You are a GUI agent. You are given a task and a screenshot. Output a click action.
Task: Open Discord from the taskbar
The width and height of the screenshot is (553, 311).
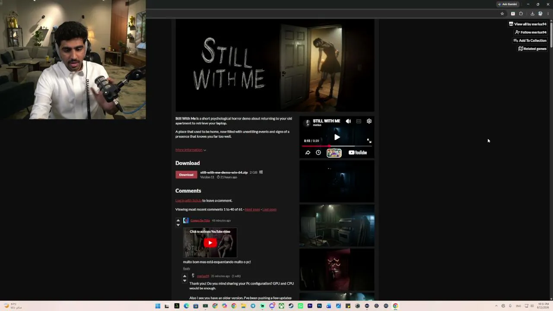pos(272,306)
